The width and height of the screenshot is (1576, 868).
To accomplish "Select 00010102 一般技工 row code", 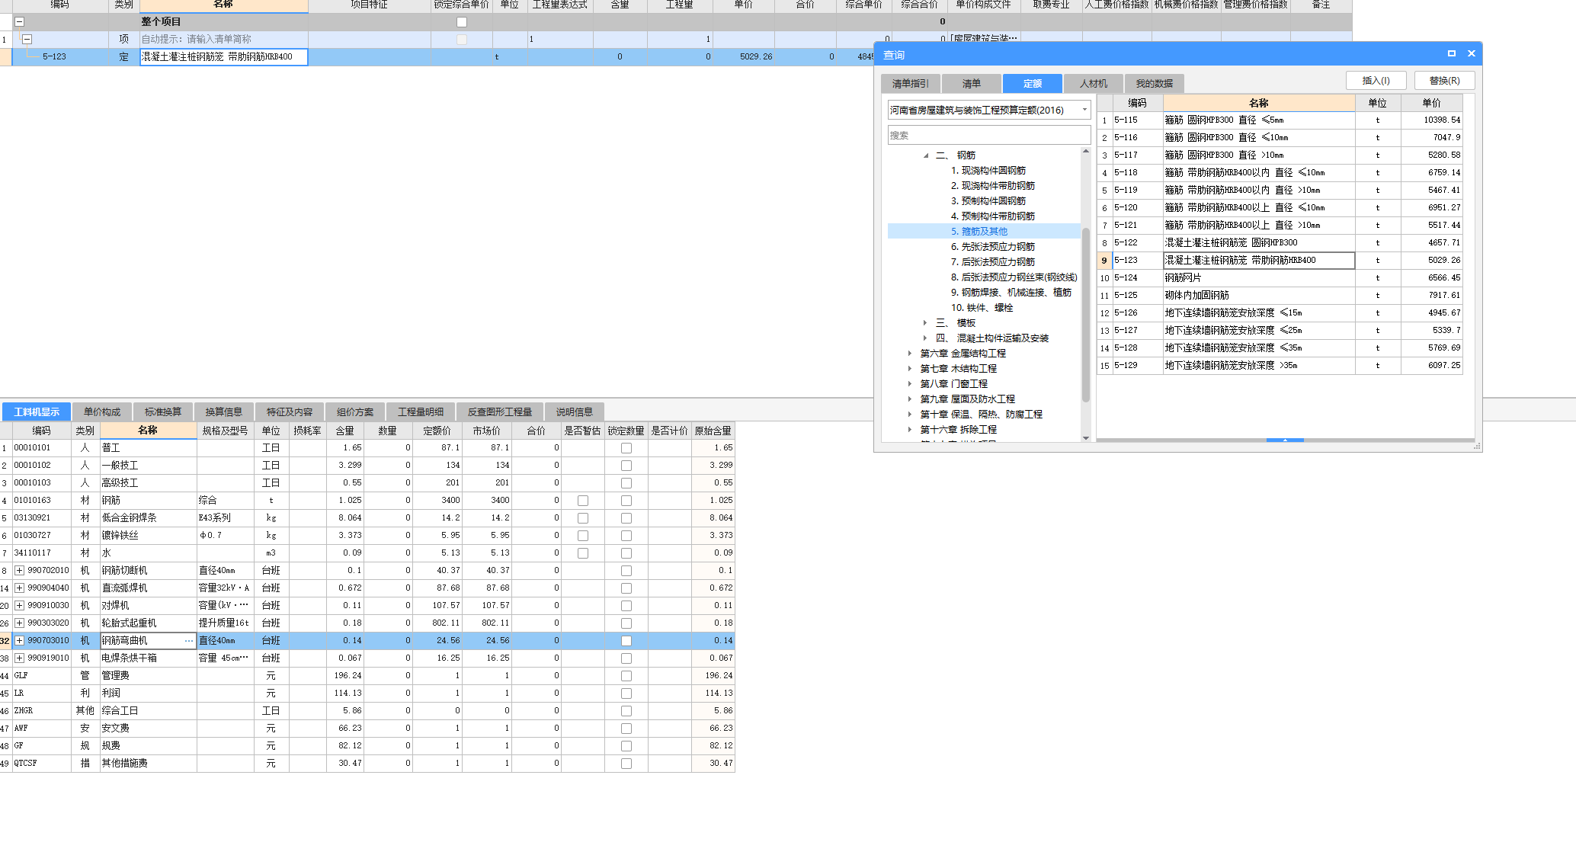I will tap(41, 466).
